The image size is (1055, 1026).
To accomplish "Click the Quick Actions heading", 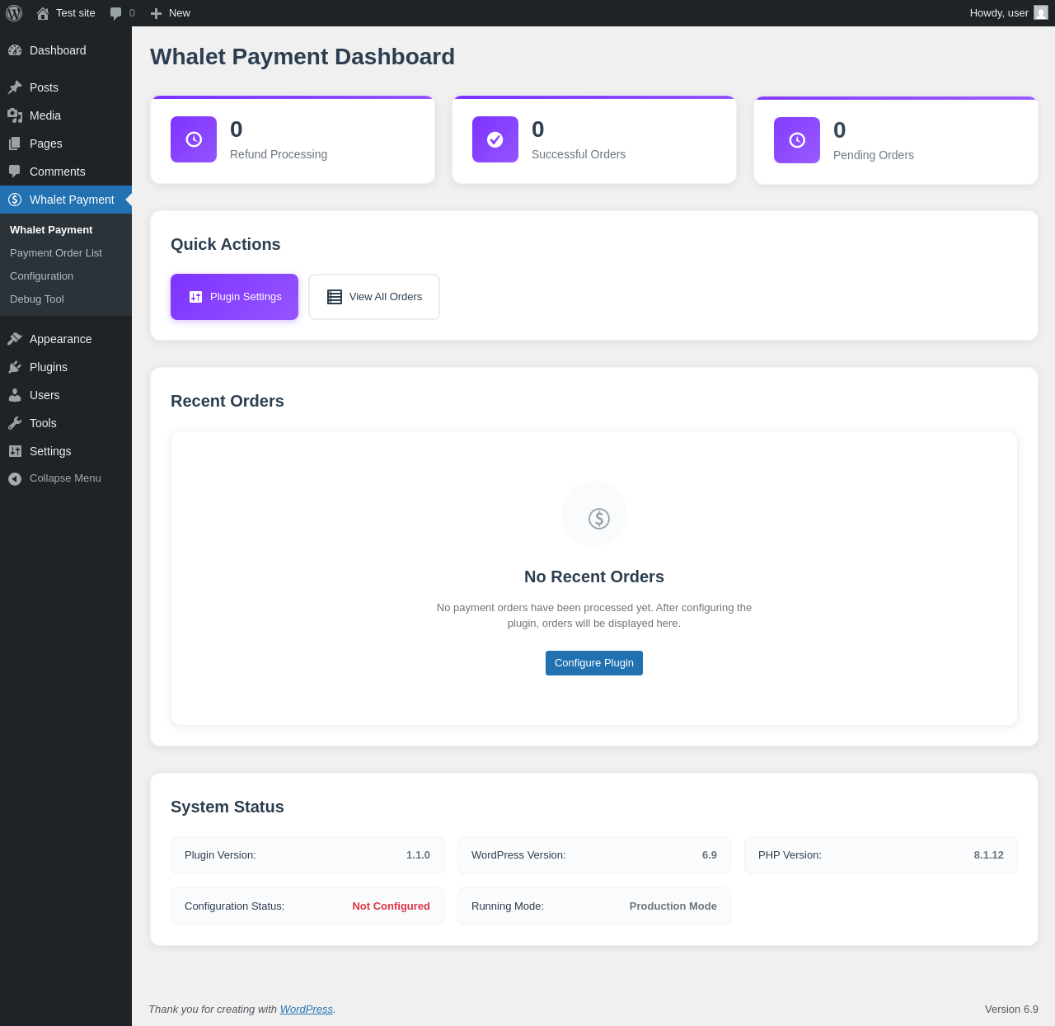I will pos(226,244).
